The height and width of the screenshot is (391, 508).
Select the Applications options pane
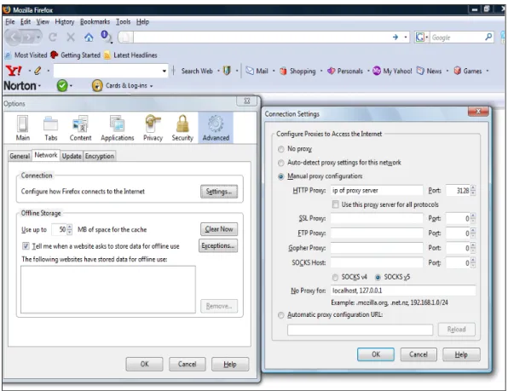click(x=118, y=128)
